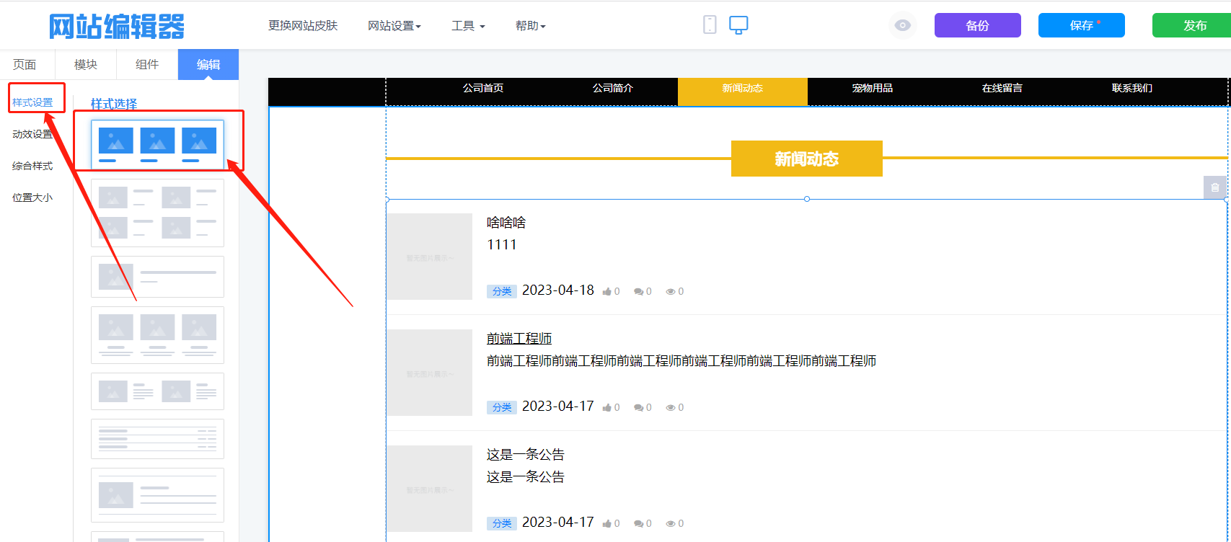Choose the four-item grid layout style
This screenshot has width=1231, height=542.
[157, 213]
